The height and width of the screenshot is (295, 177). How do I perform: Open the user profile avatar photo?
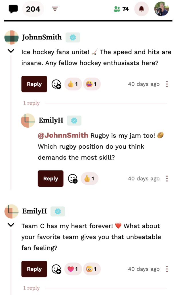pos(161,9)
